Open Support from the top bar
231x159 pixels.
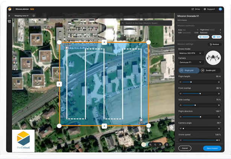(209, 9)
